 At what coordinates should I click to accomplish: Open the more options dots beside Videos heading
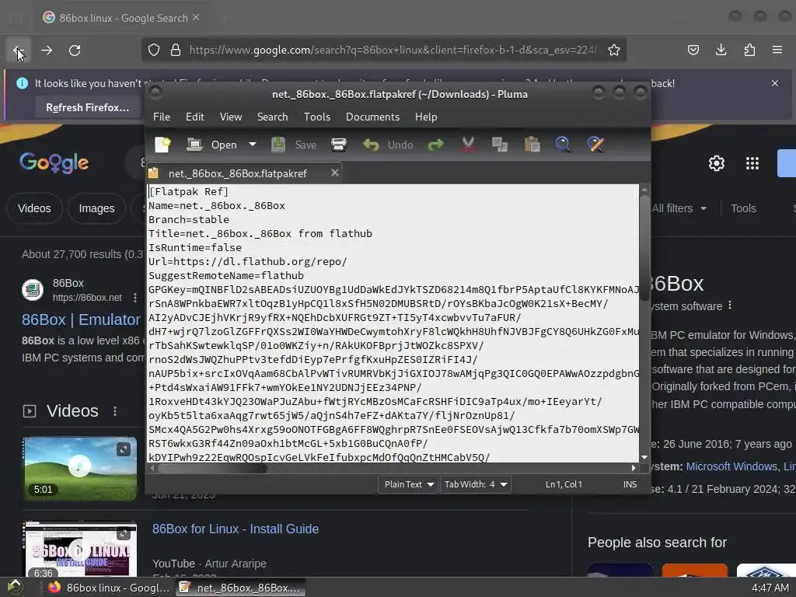tap(115, 411)
